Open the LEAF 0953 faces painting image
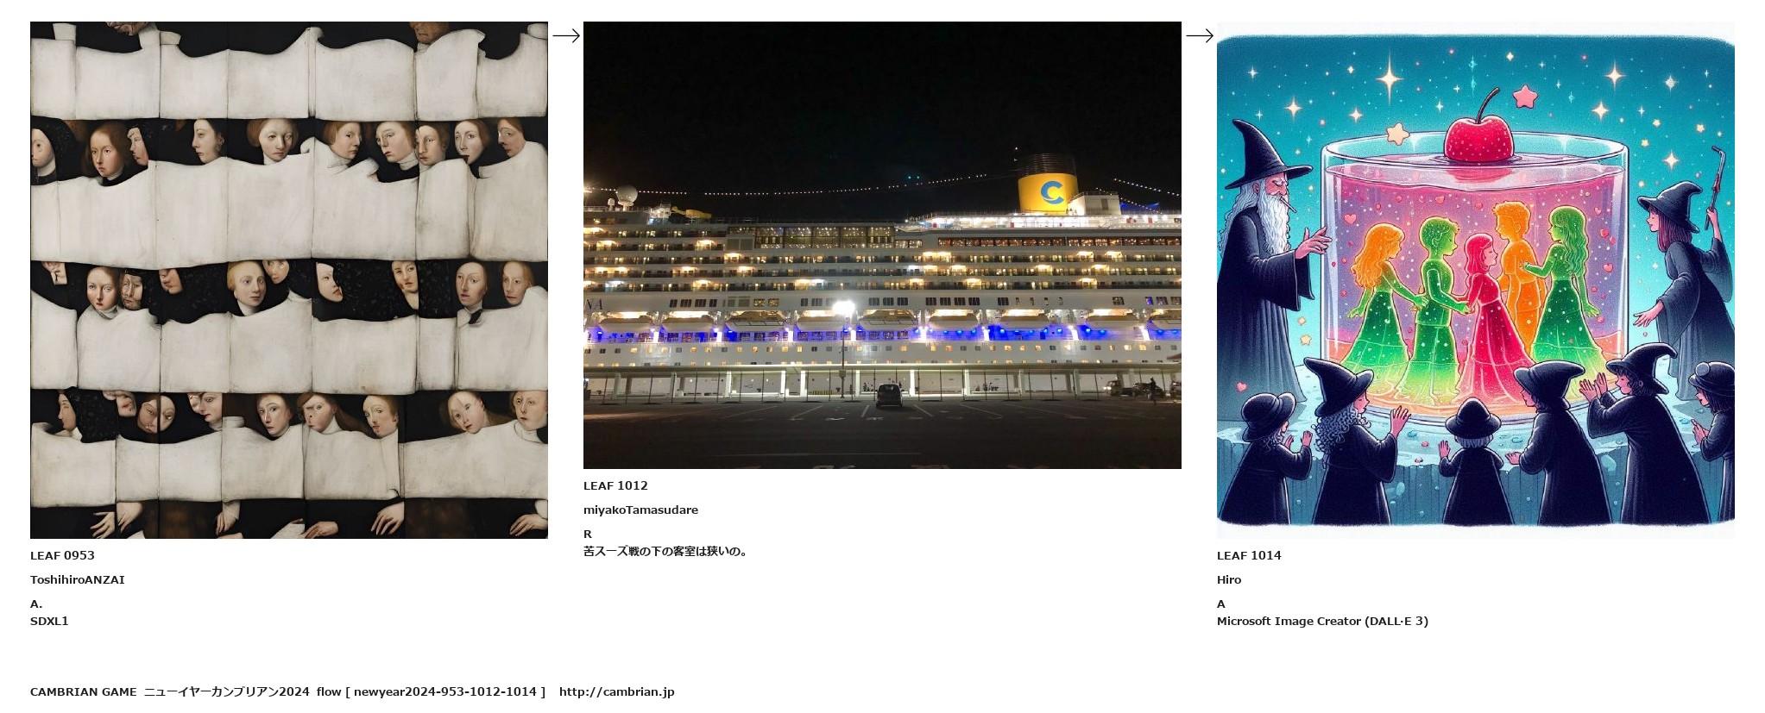The width and height of the screenshot is (1765, 713). pyautogui.click(x=289, y=280)
